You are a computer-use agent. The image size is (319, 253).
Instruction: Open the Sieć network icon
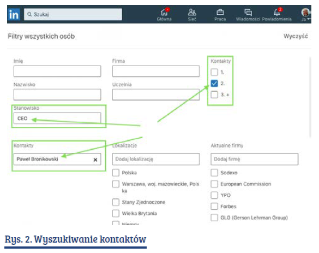[192, 13]
